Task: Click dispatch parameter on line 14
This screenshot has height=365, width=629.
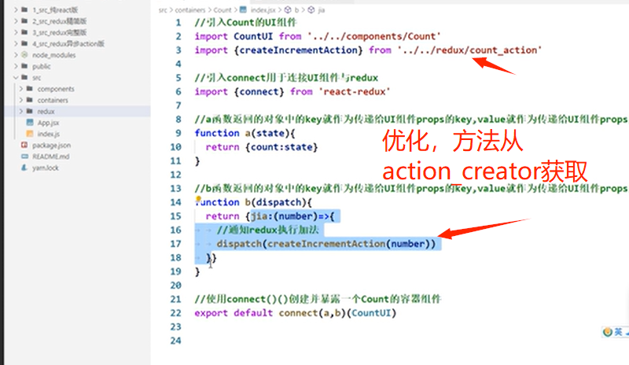Action: tap(278, 202)
